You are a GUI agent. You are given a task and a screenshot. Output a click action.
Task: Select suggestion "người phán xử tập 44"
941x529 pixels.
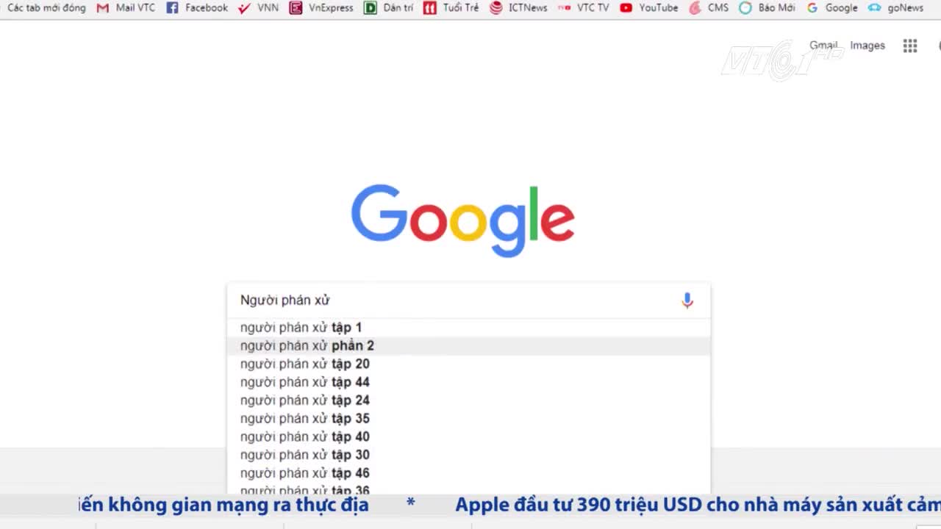click(x=305, y=382)
